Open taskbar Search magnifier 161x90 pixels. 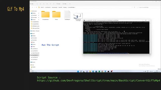(x=81, y=71)
